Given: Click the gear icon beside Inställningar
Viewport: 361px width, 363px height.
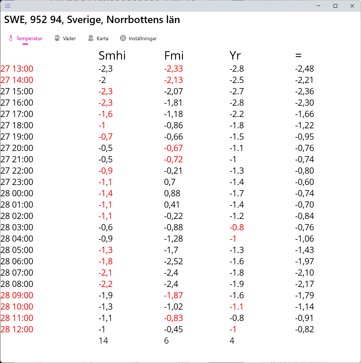Looking at the screenshot, I should (123, 38).
